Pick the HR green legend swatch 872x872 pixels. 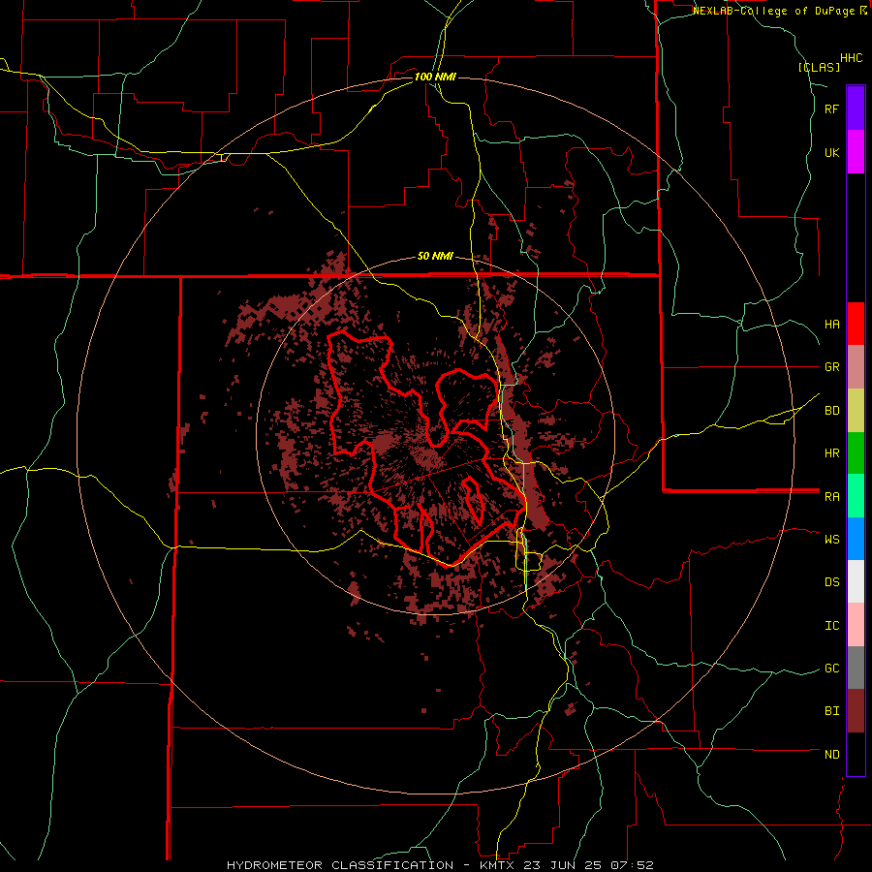pyautogui.click(x=856, y=453)
